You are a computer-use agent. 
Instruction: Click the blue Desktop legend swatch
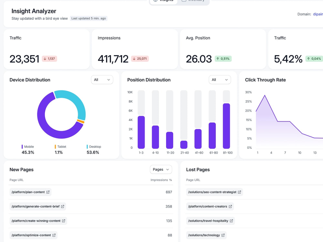click(x=87, y=147)
